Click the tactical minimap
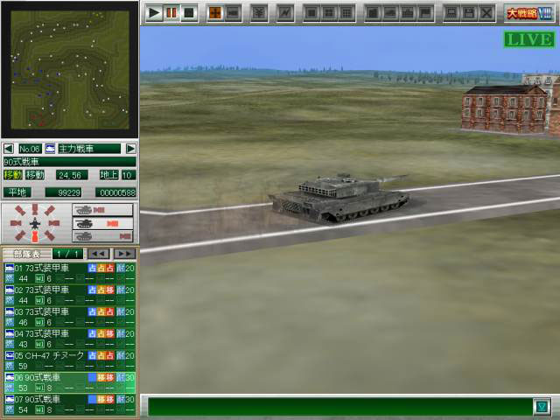The width and height of the screenshot is (560, 420). tap(70, 70)
